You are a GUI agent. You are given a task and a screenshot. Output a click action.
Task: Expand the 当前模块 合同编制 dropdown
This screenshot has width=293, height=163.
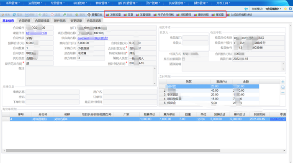(x=273, y=9)
